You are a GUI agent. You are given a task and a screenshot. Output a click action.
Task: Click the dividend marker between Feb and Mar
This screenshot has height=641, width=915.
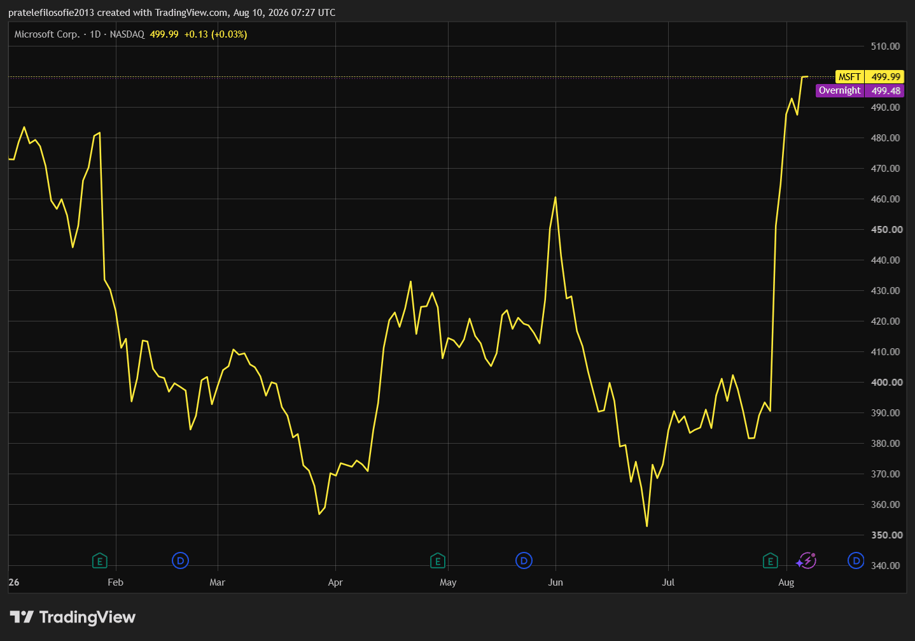pos(181,561)
